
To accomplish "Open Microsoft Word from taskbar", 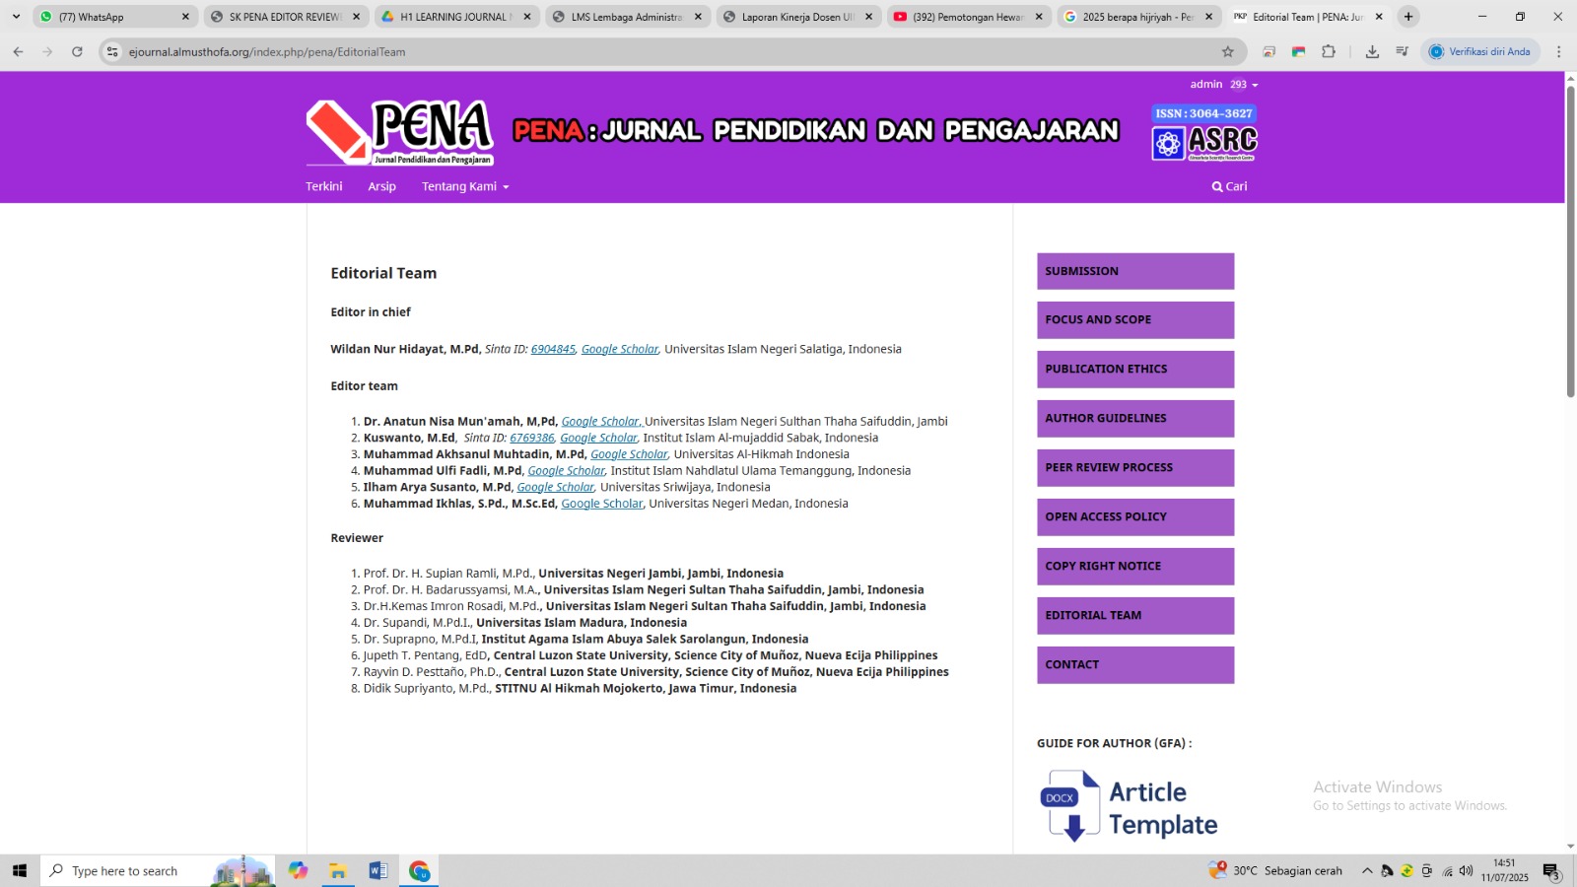I will (x=377, y=871).
